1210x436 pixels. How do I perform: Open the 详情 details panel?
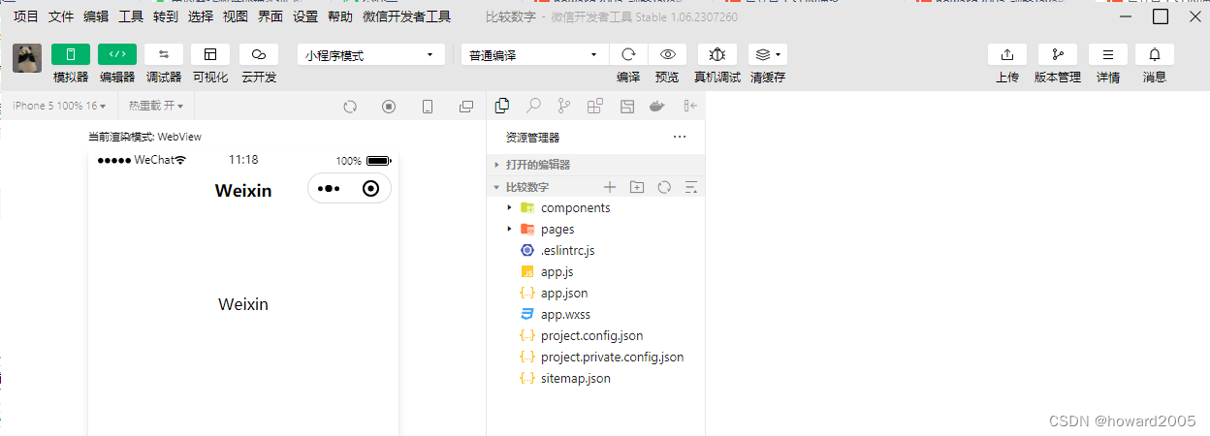click(x=1108, y=54)
